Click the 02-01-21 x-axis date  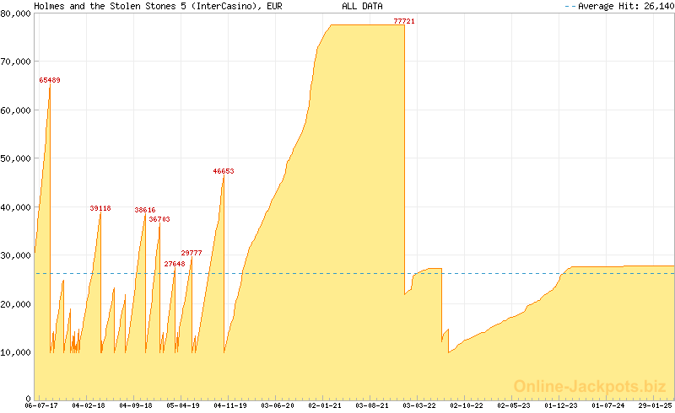(x=325, y=405)
